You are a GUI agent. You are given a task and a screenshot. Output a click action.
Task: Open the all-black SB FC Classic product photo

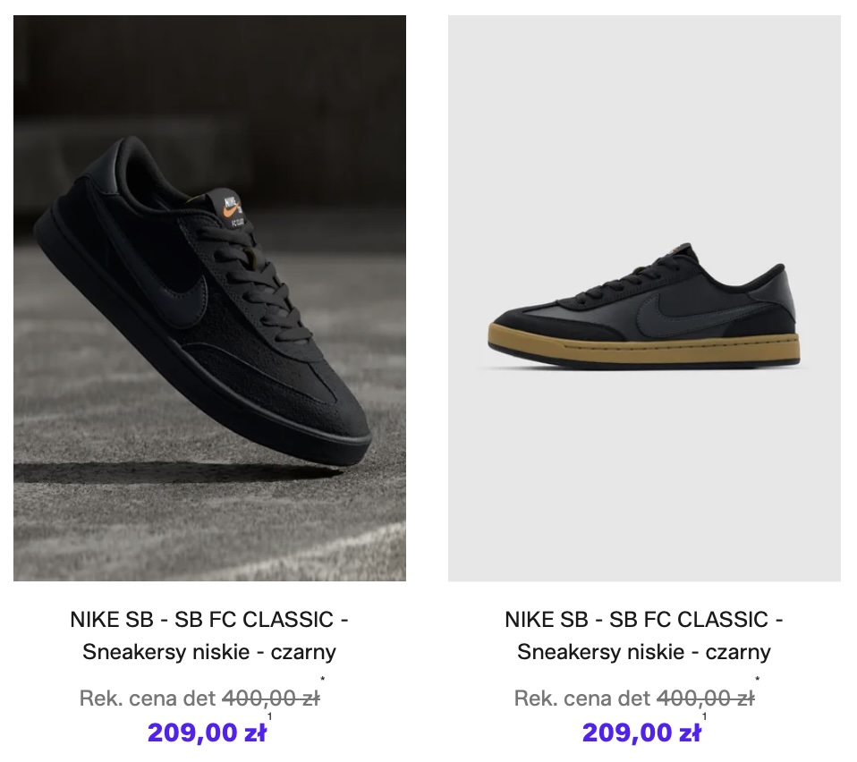click(x=209, y=298)
